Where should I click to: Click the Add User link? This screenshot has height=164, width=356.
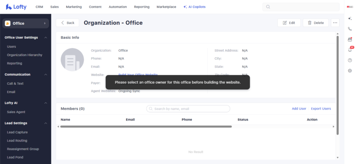[x=299, y=109]
